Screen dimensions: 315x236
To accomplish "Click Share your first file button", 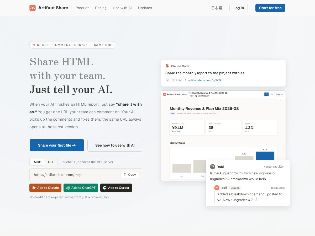I will coord(57,145).
